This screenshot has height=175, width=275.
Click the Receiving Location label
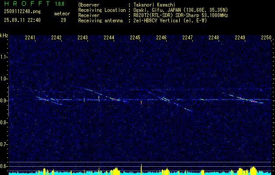(x=102, y=10)
